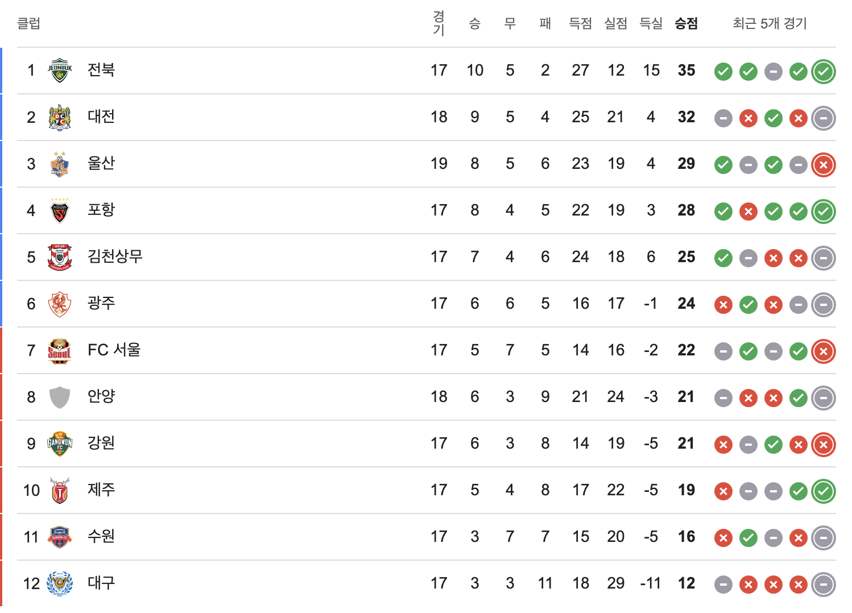852x613 pixels.
Task: Select the 득실 column header
Action: [651, 23]
